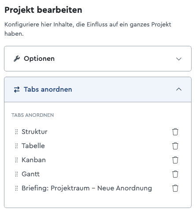Click the Briefing: Projektraum – Neue Anordnung entry
This screenshot has width=196, height=212.
(x=87, y=188)
